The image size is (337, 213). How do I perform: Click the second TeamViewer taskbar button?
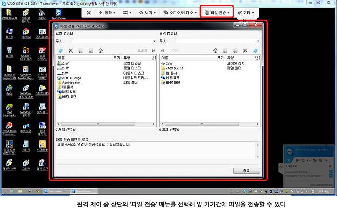coord(84,191)
